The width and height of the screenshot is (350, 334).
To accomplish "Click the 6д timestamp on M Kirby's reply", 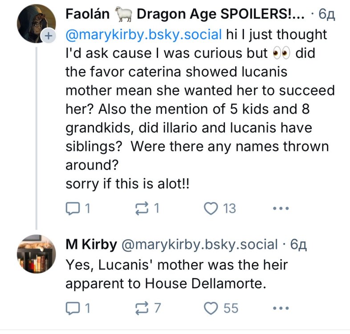I will pyautogui.click(x=298, y=244).
